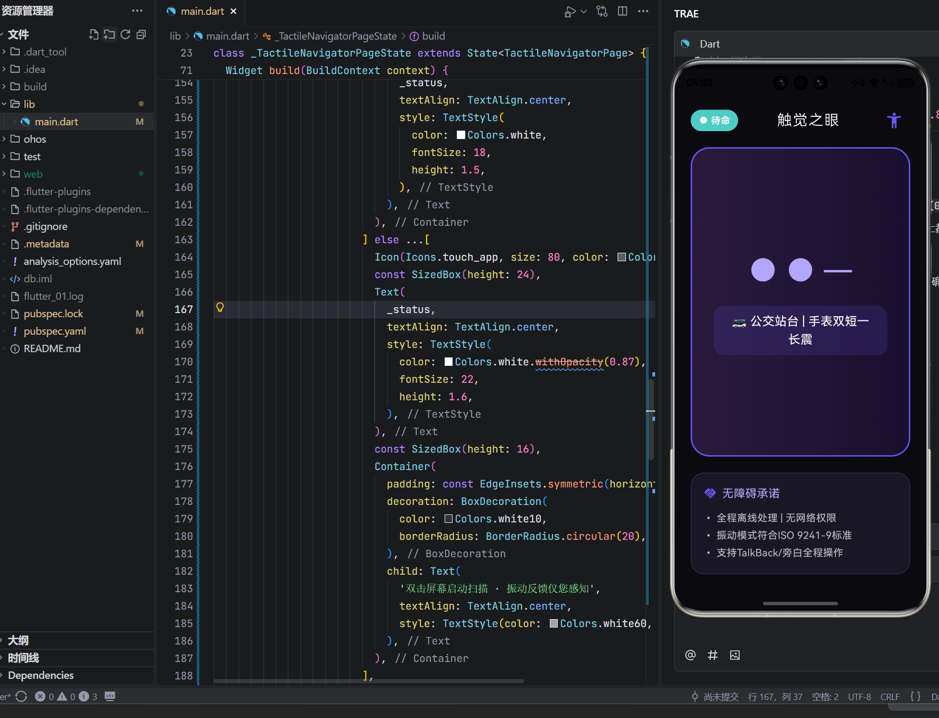Viewport: 939px width, 718px height.
Task: Click the white60 color swatch on line 185
Action: 554,623
